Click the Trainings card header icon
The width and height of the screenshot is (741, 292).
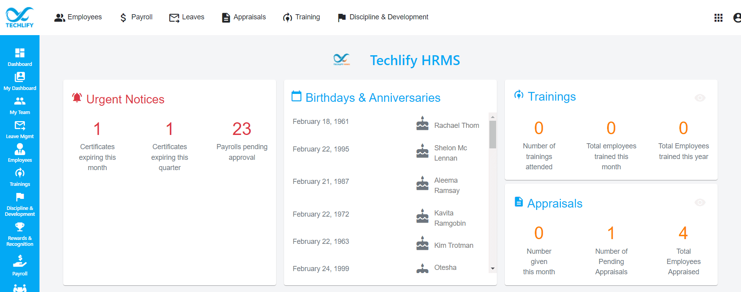tap(519, 95)
